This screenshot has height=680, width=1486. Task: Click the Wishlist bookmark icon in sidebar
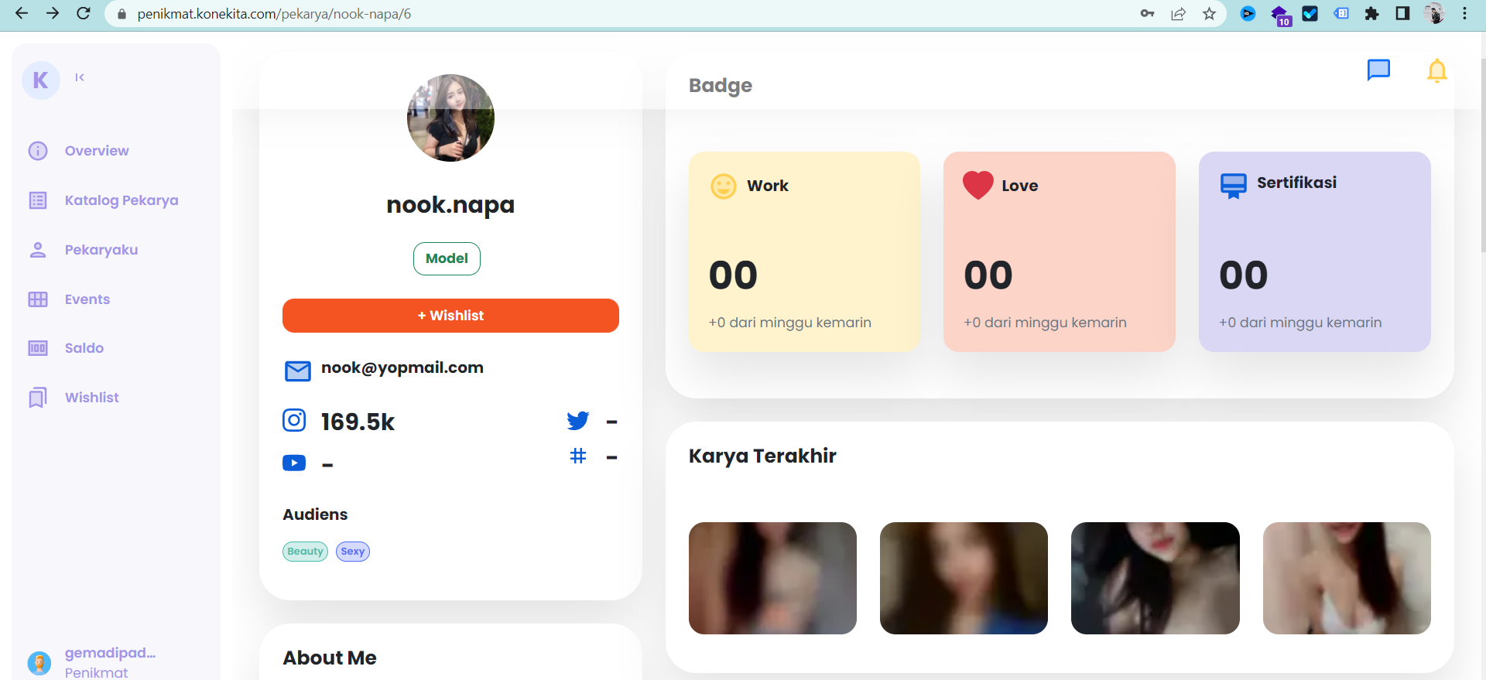pyautogui.click(x=38, y=398)
